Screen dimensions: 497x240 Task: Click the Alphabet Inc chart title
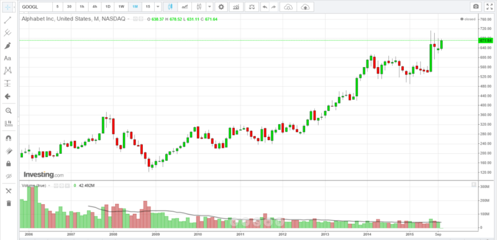coord(73,19)
